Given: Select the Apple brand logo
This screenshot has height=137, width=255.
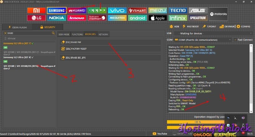Looking at the screenshot, I should click(x=157, y=18).
